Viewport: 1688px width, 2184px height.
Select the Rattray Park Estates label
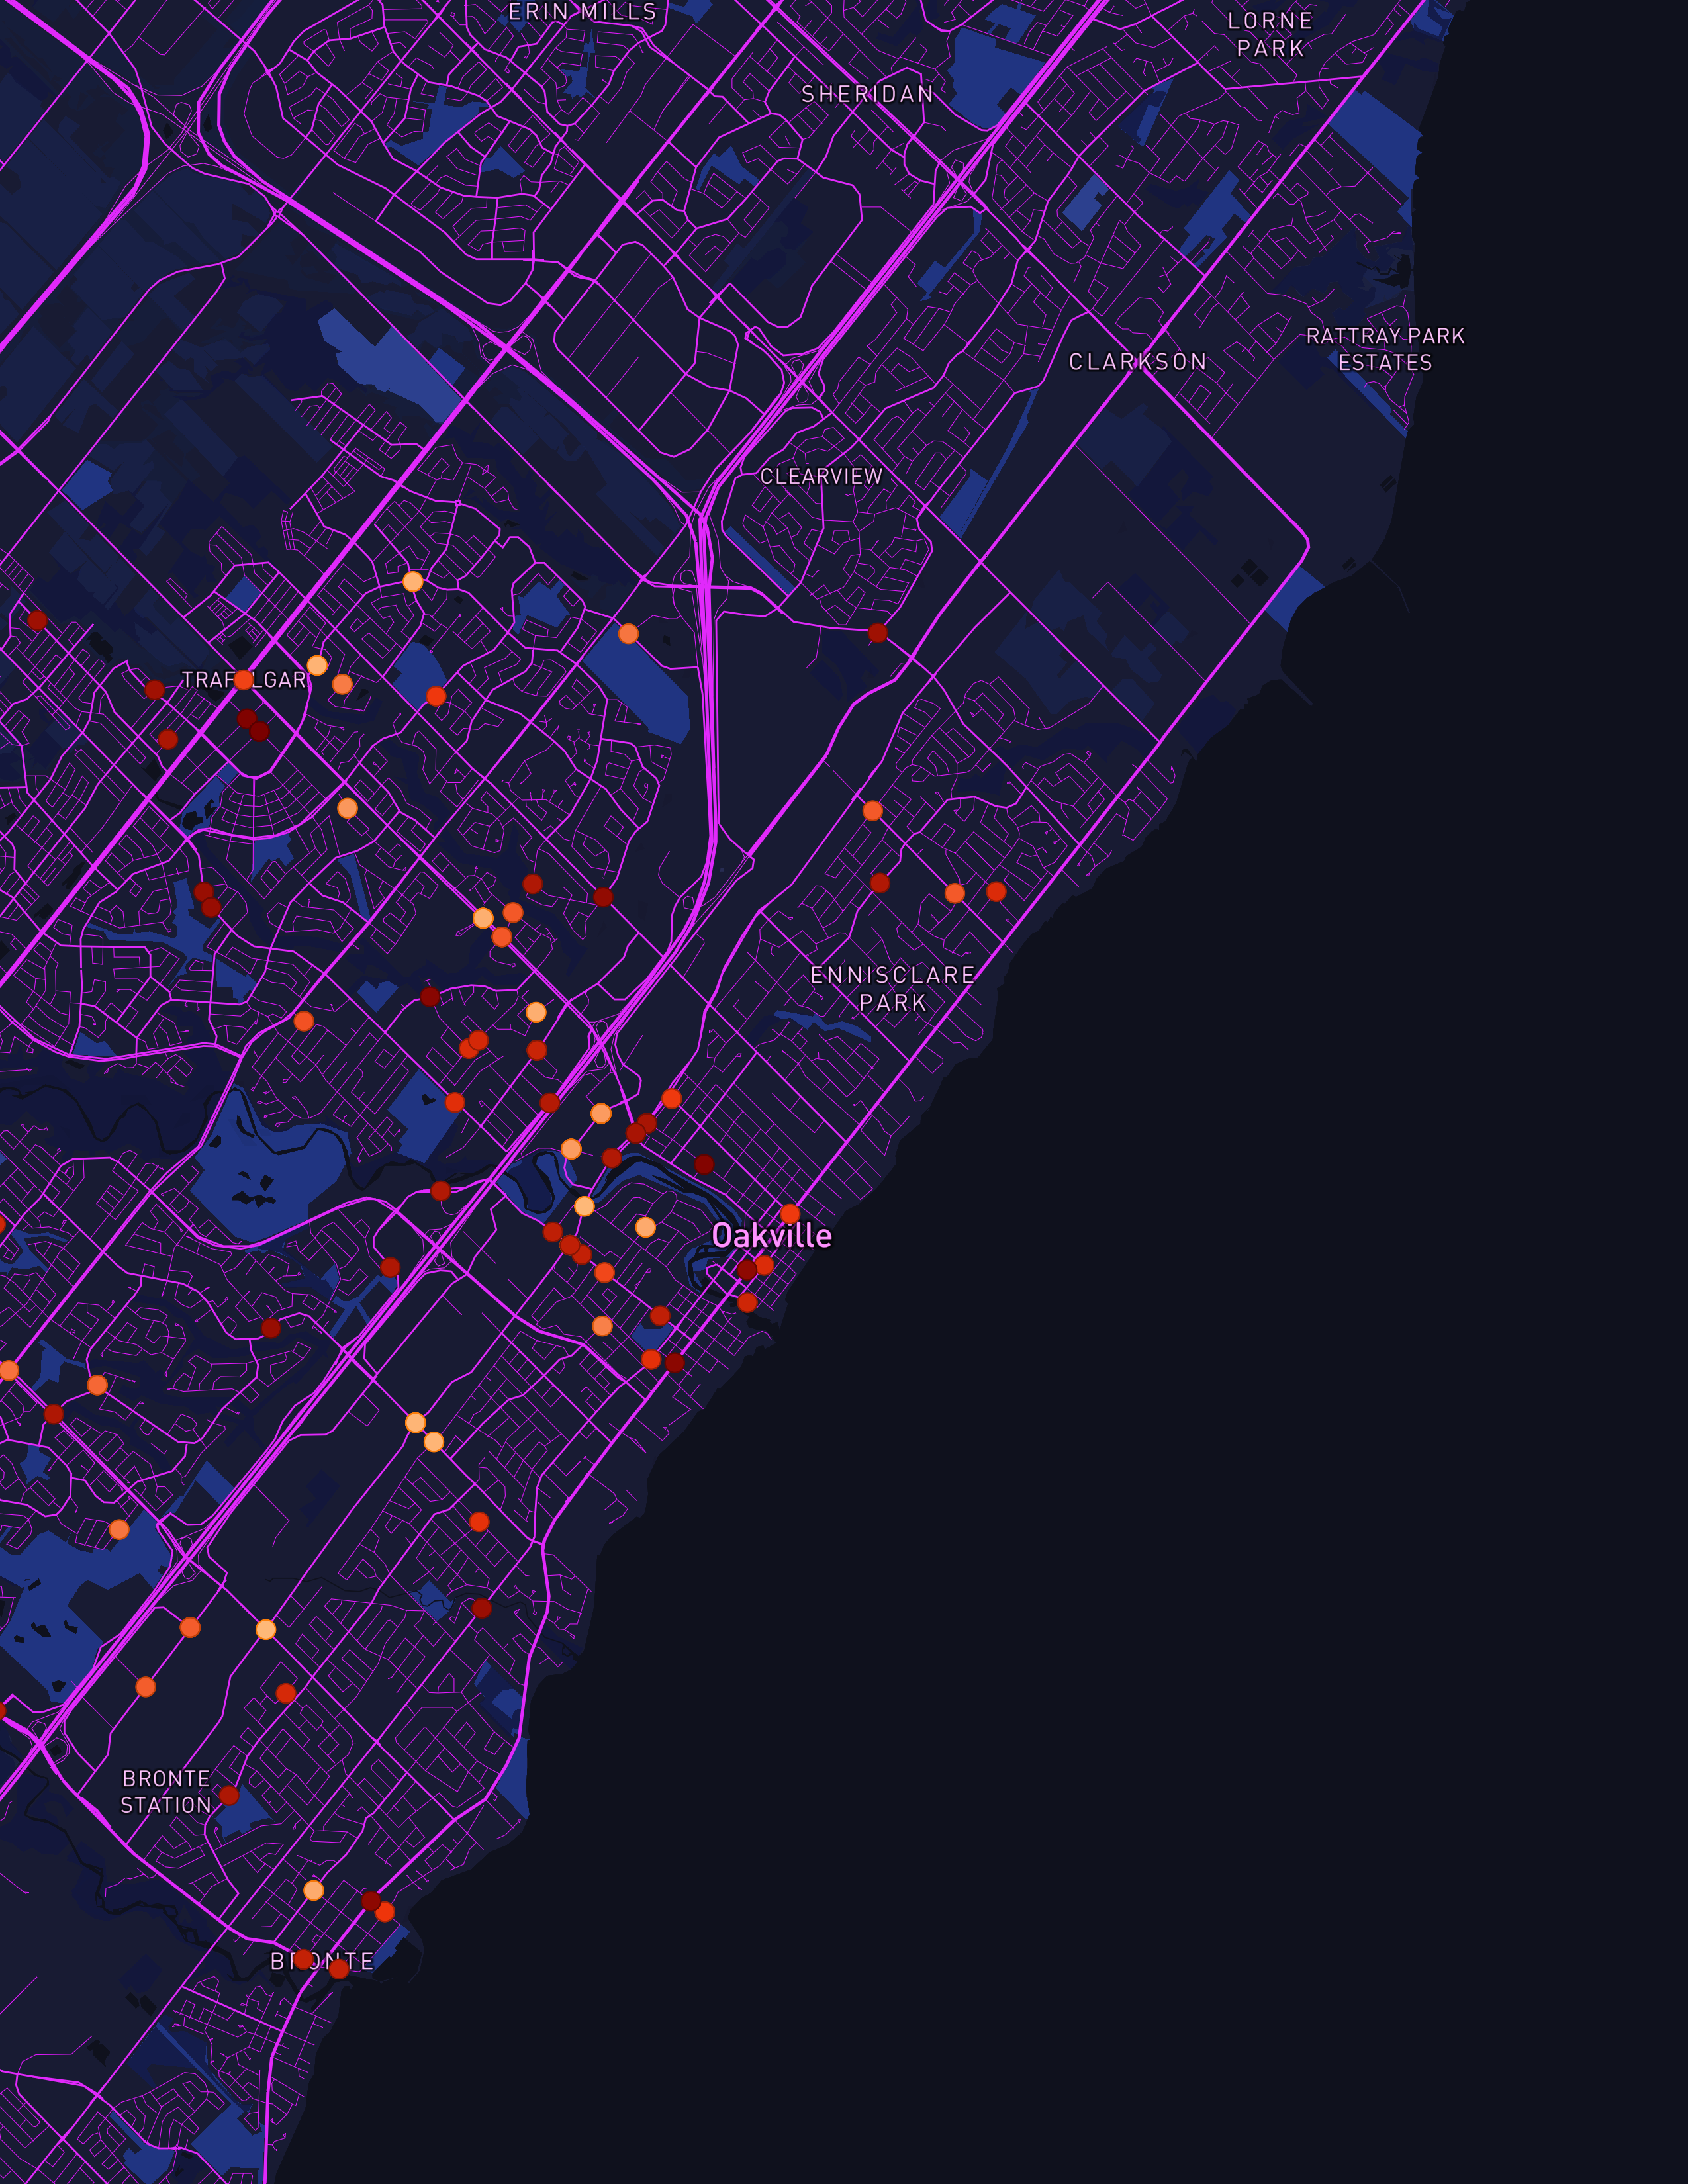tap(1385, 349)
